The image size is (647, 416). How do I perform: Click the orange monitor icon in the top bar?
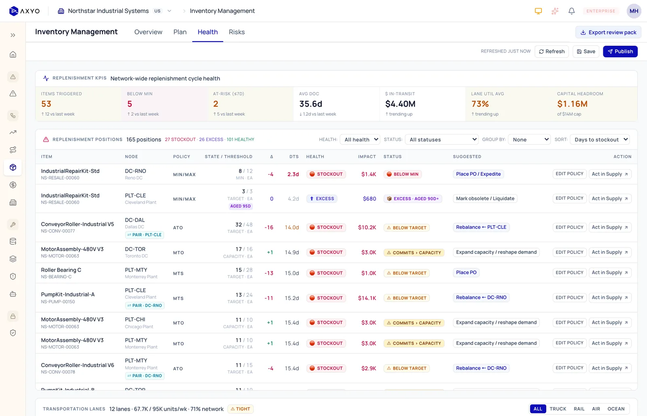pyautogui.click(x=538, y=11)
